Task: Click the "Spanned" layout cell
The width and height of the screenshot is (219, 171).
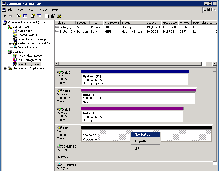Action: pyautogui.click(x=83, y=27)
